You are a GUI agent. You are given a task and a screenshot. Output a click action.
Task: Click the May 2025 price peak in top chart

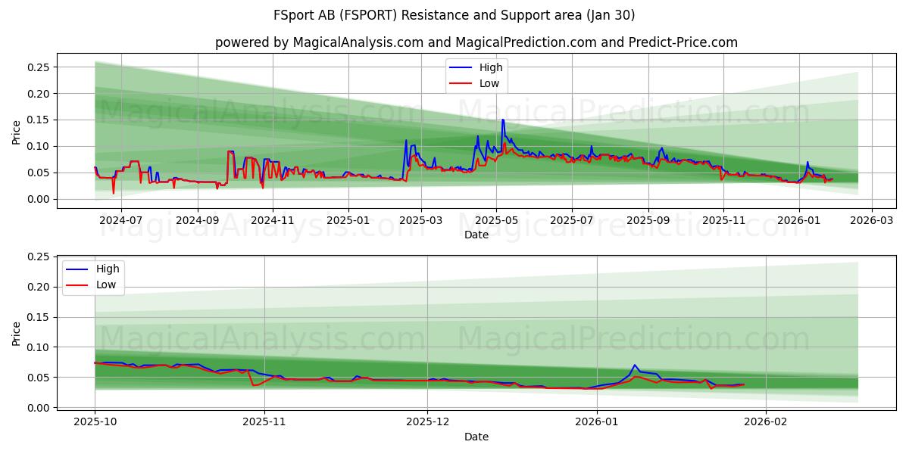(x=502, y=120)
